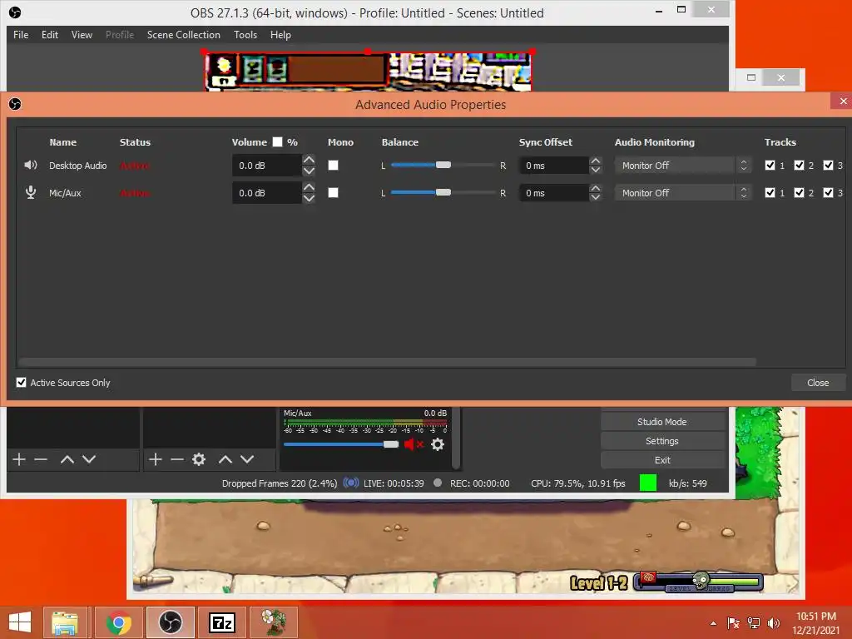The width and height of the screenshot is (852, 639).
Task: Decrease Mic/Aux volume with down arrow
Action: tap(309, 198)
